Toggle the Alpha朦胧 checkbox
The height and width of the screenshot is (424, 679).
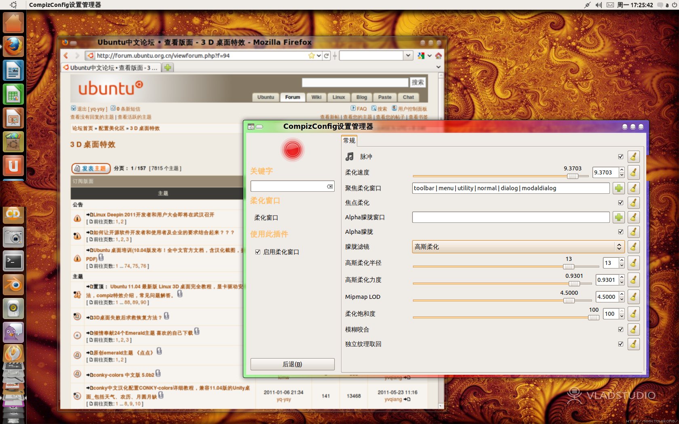click(x=620, y=232)
